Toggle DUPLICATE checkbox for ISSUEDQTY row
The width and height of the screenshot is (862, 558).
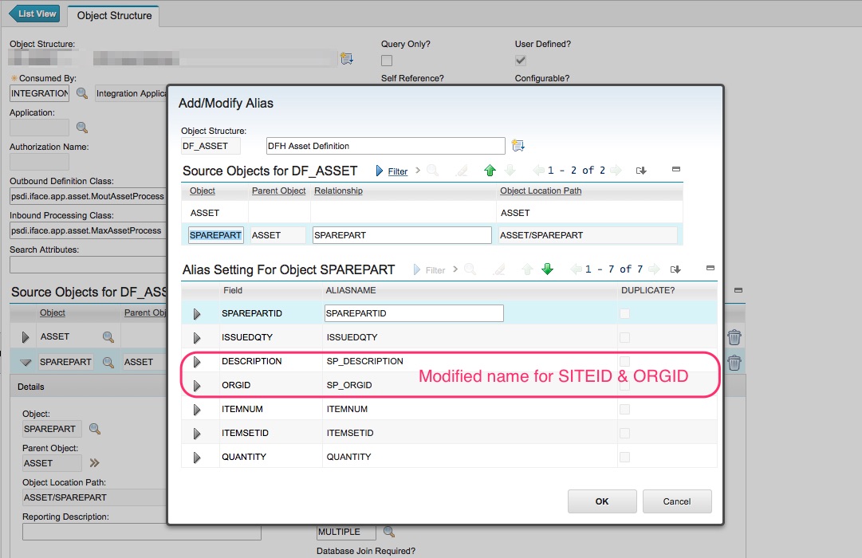point(624,337)
